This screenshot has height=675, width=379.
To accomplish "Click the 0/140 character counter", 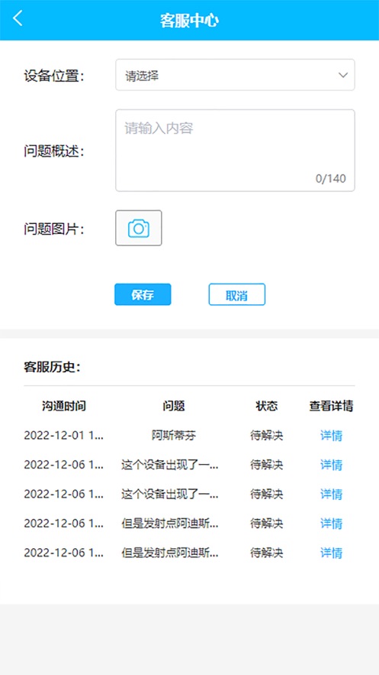I will pos(330,178).
